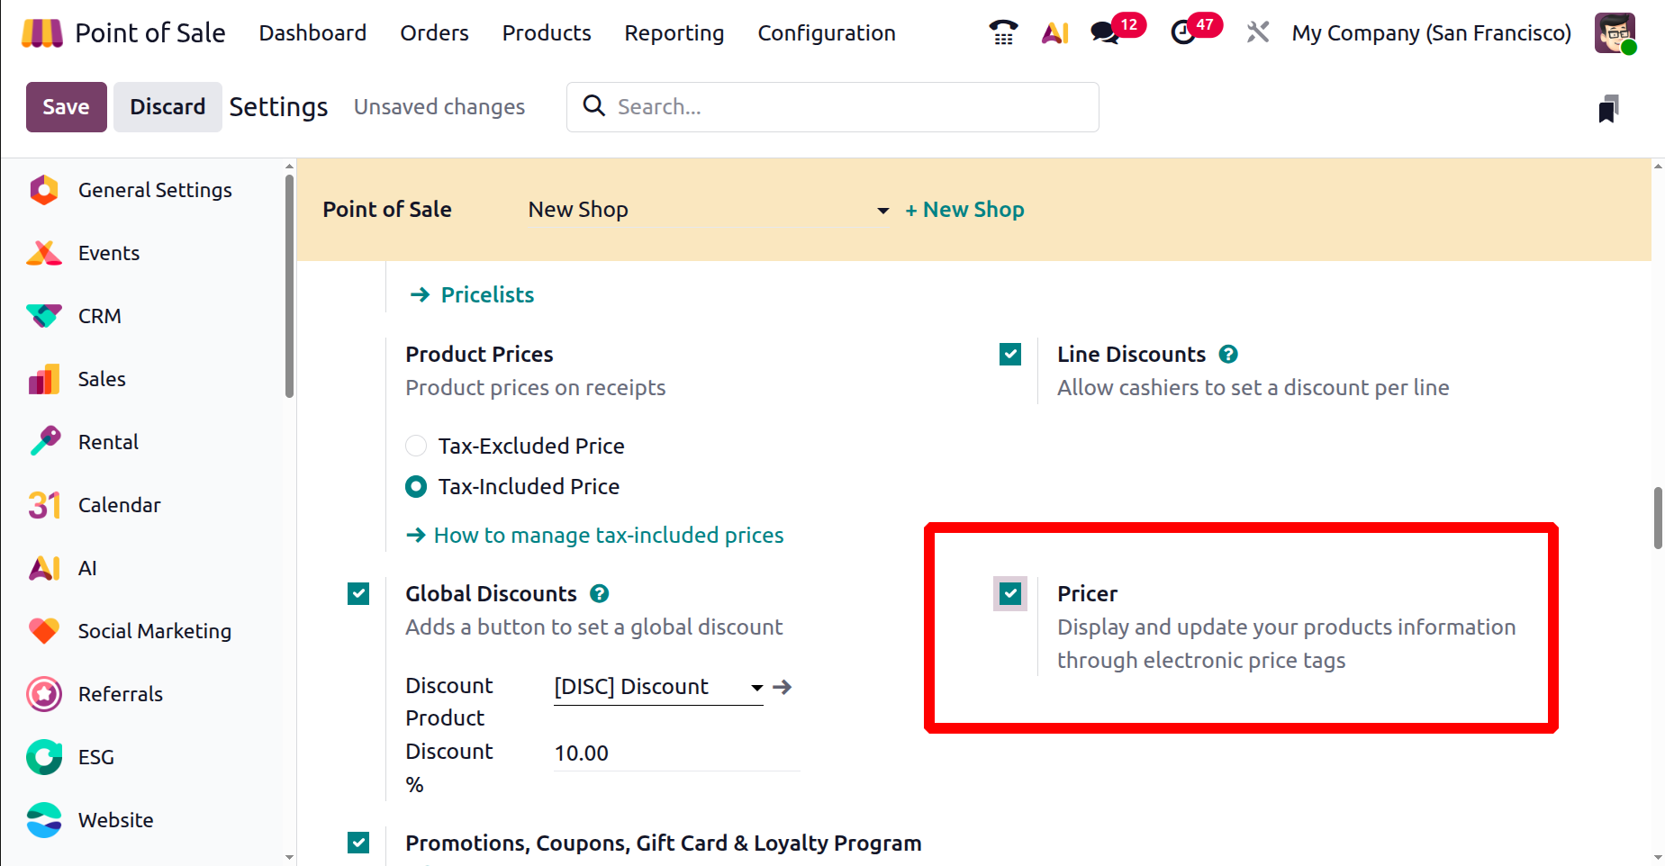This screenshot has height=866, width=1665.
Task: Click the settings Search field
Action: pyautogui.click(x=846, y=107)
